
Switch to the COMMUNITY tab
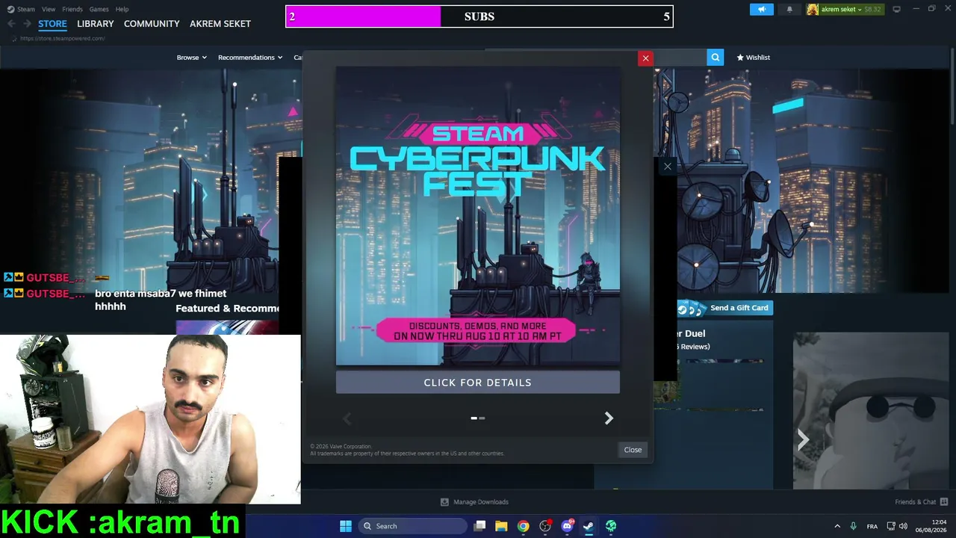coord(152,24)
